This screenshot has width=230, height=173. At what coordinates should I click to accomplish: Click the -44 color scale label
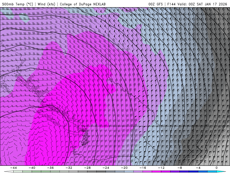(14, 168)
